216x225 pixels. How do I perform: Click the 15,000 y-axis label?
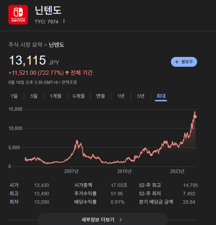coord(15,109)
